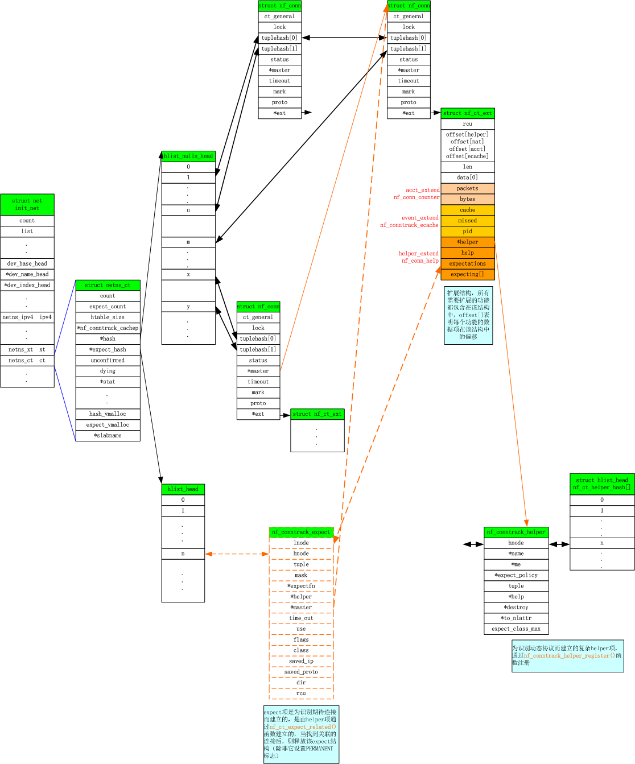Select the '*to_nlattr' field
The height and width of the screenshot is (764, 635).
point(517,618)
